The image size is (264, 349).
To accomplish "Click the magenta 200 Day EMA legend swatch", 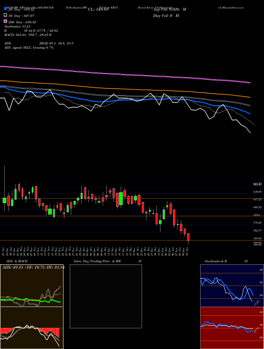I will [x=5, y=21].
